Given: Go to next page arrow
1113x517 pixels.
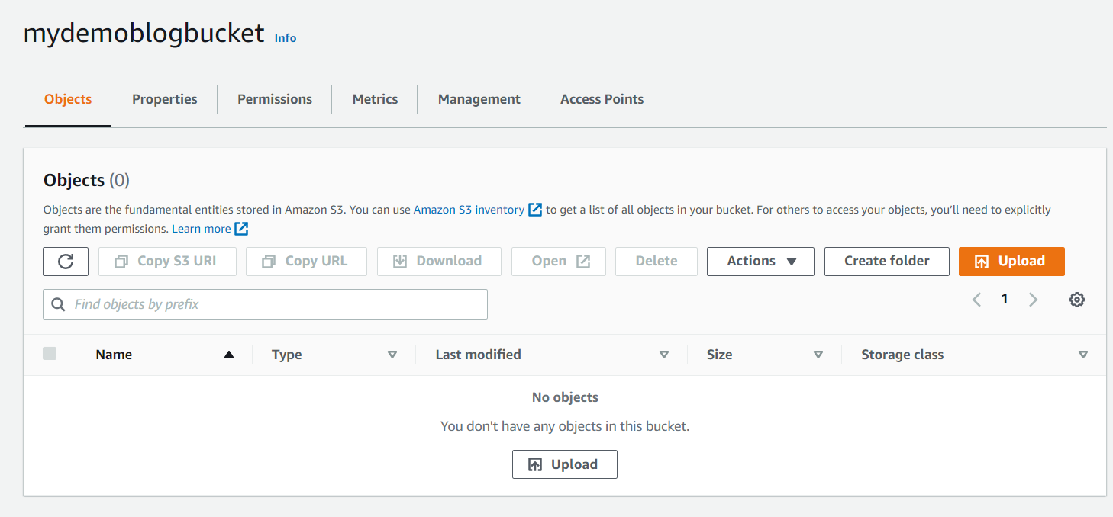Looking at the screenshot, I should click(x=1033, y=300).
